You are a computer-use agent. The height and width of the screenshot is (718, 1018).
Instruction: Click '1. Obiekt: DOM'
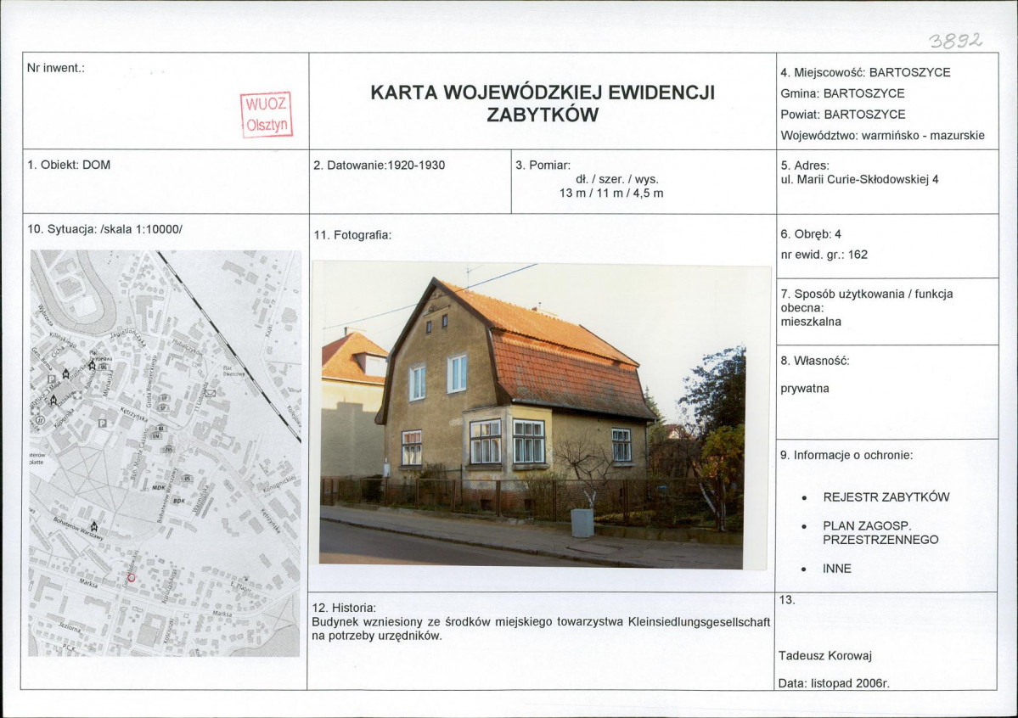click(69, 165)
